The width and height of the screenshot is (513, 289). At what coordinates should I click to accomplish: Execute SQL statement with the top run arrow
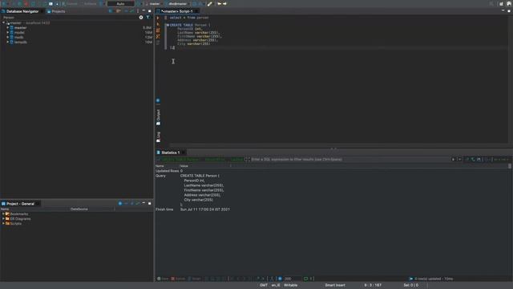[158, 18]
